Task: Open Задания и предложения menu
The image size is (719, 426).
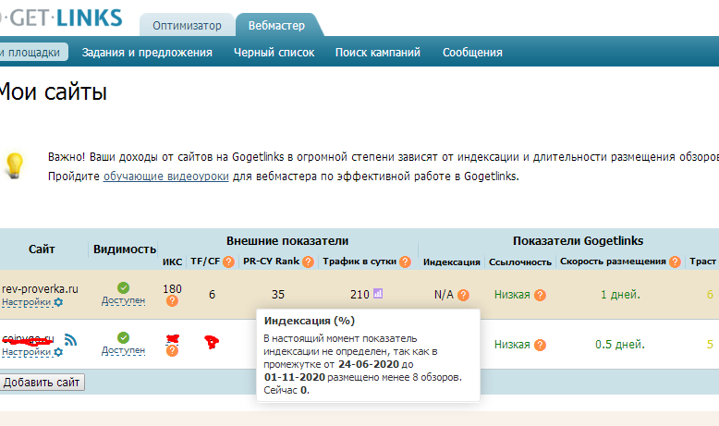Action: coord(147,53)
